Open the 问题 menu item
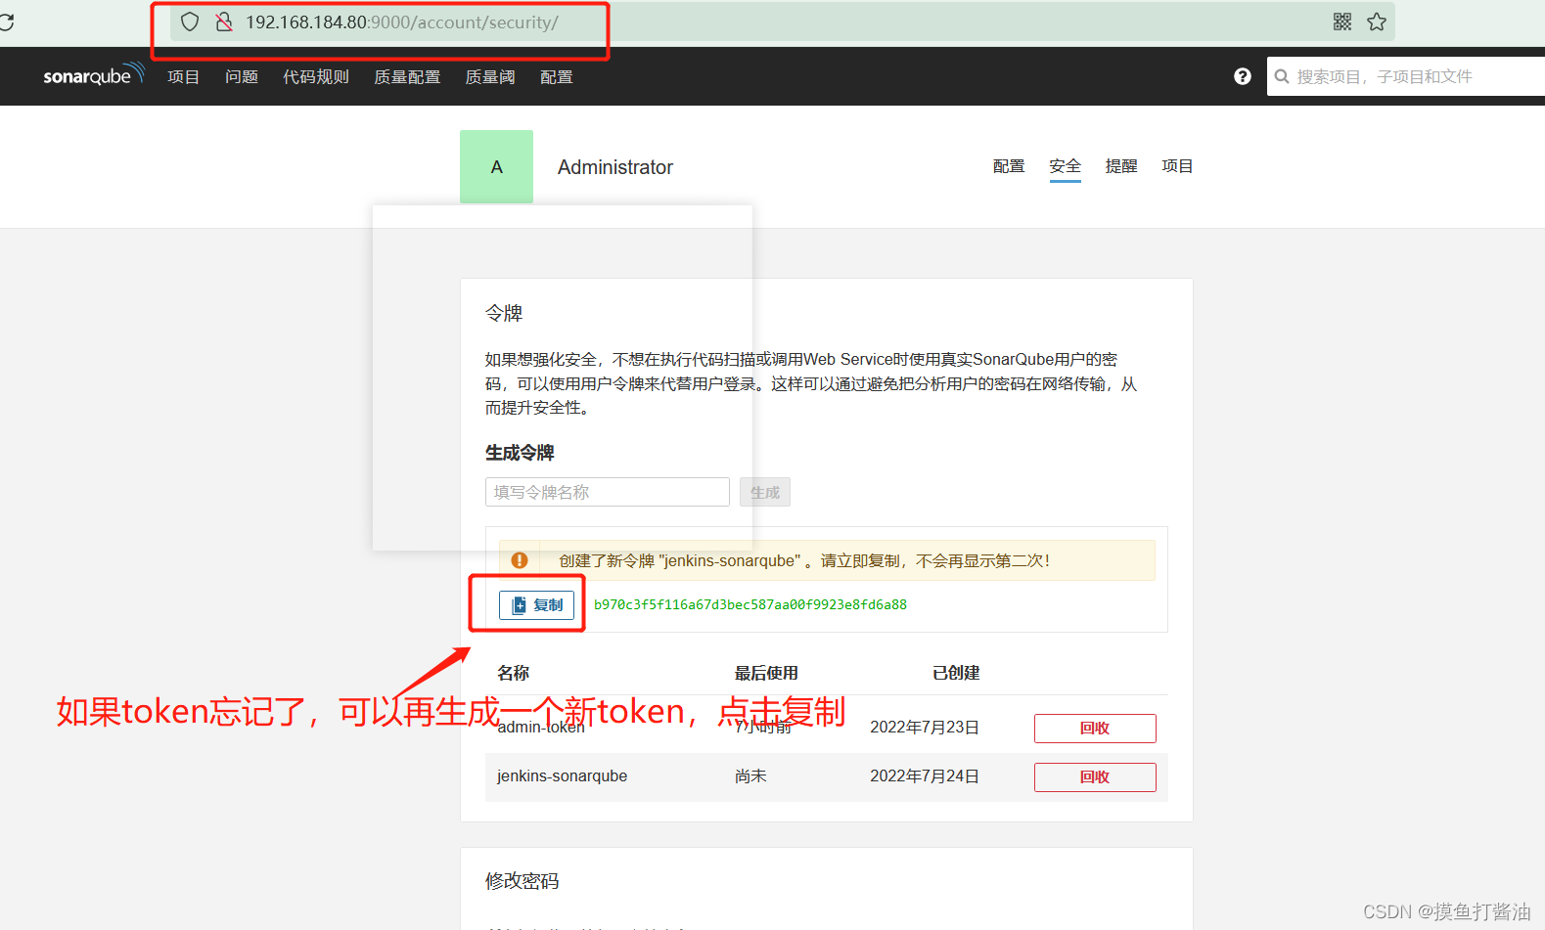1545x930 pixels. (242, 76)
